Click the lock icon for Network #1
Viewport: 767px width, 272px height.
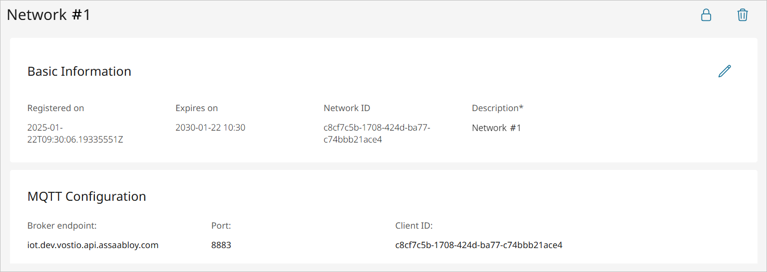coord(706,15)
